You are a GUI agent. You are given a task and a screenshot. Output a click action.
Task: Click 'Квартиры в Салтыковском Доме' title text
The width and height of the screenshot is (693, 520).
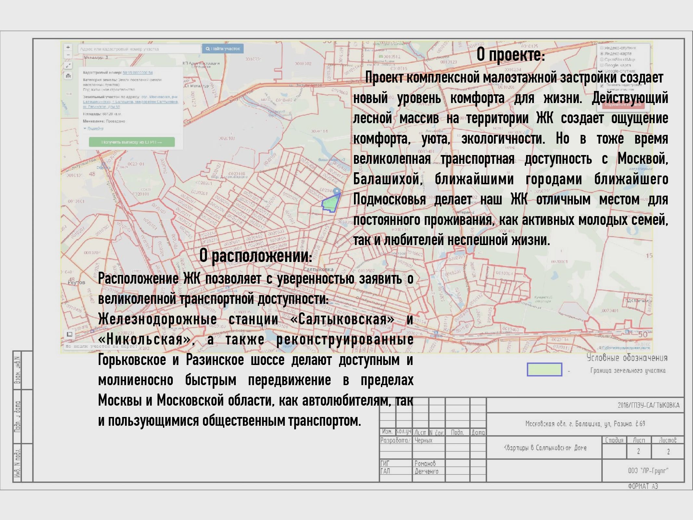coord(546,448)
